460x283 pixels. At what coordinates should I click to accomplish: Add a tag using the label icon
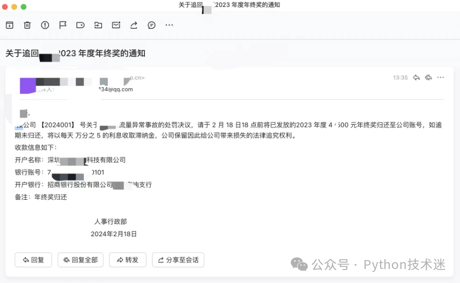80,25
